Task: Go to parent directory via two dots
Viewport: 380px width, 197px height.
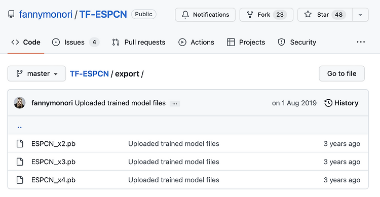Action: coord(20,127)
